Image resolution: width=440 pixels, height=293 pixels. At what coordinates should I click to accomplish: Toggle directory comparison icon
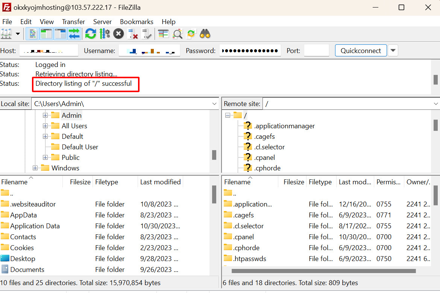click(x=178, y=34)
